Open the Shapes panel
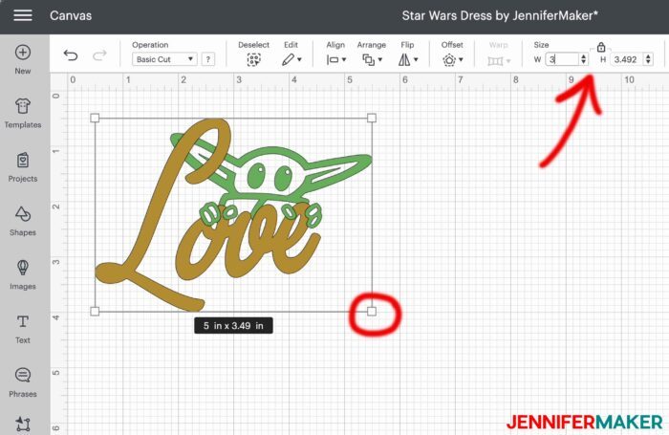The width and height of the screenshot is (669, 435). [x=23, y=221]
